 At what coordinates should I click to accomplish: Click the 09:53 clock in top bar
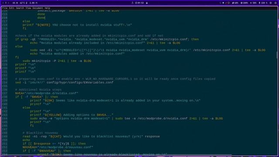pyautogui.click(x=139, y=3)
